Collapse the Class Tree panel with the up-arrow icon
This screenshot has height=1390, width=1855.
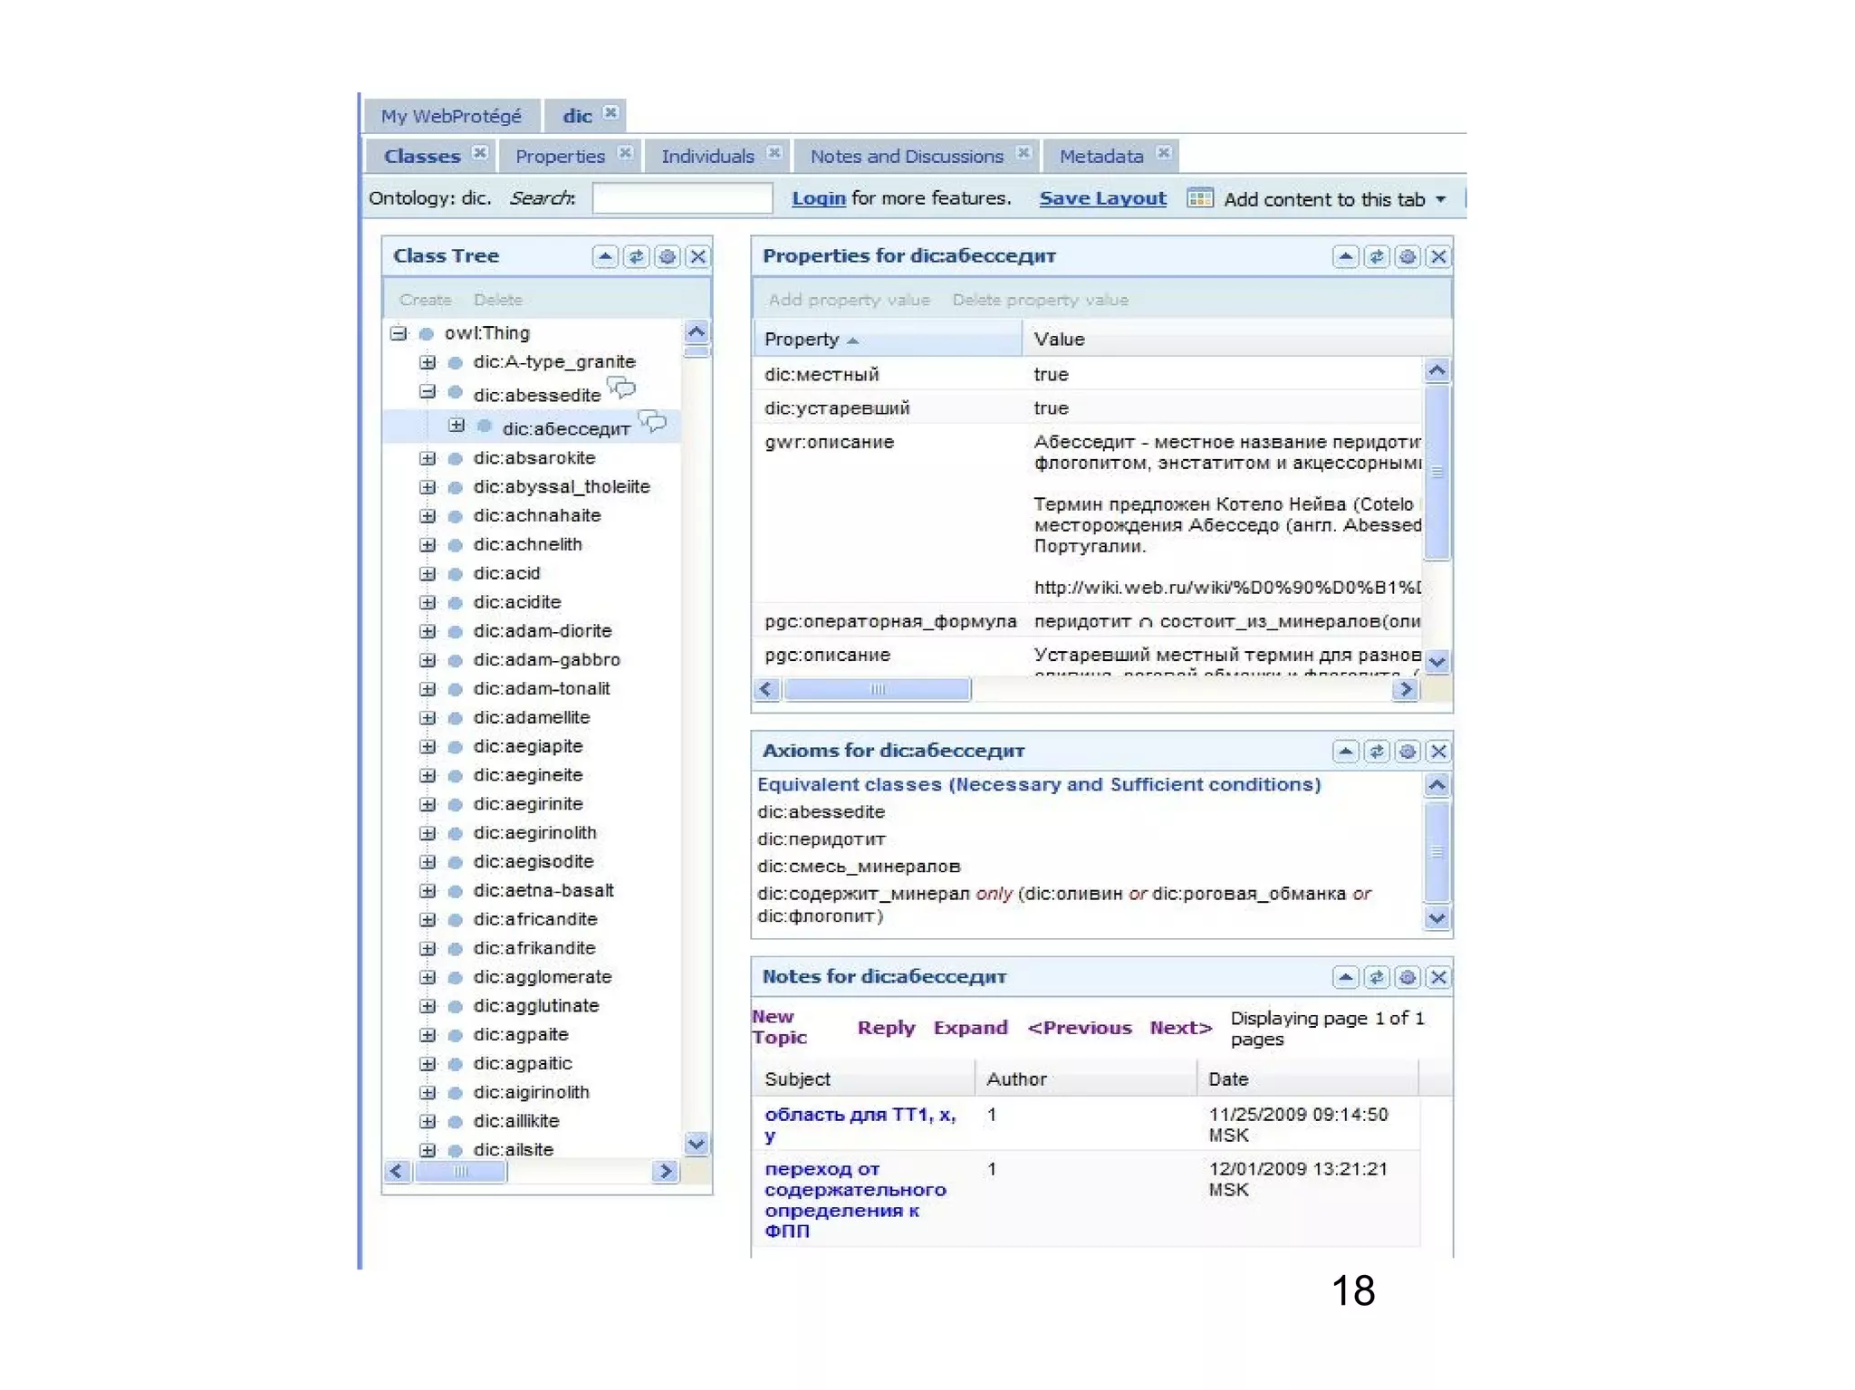(605, 256)
